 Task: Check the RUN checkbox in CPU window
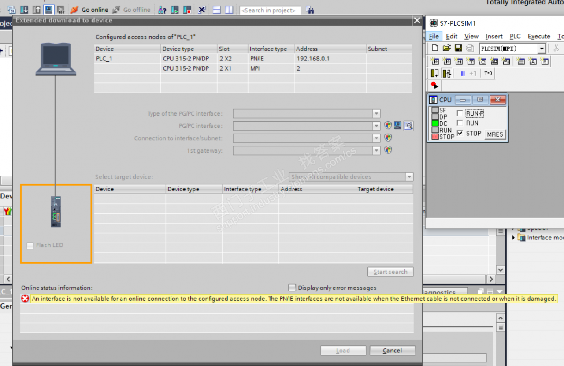pos(460,123)
